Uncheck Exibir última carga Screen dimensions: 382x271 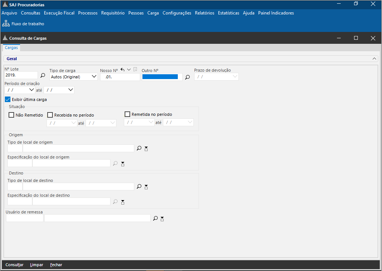pyautogui.click(x=8, y=99)
